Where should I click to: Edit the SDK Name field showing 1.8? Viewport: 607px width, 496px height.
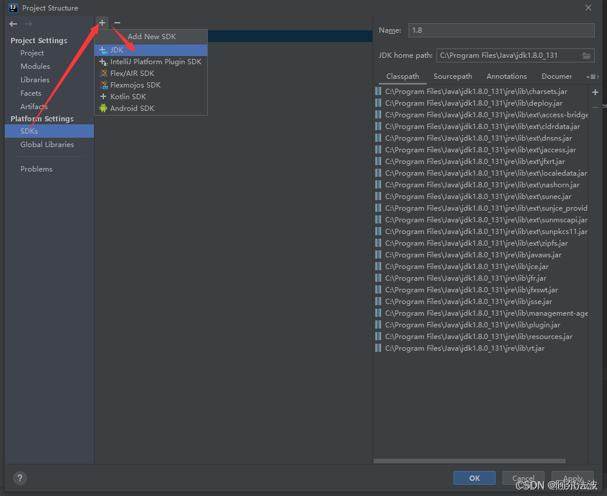point(501,30)
